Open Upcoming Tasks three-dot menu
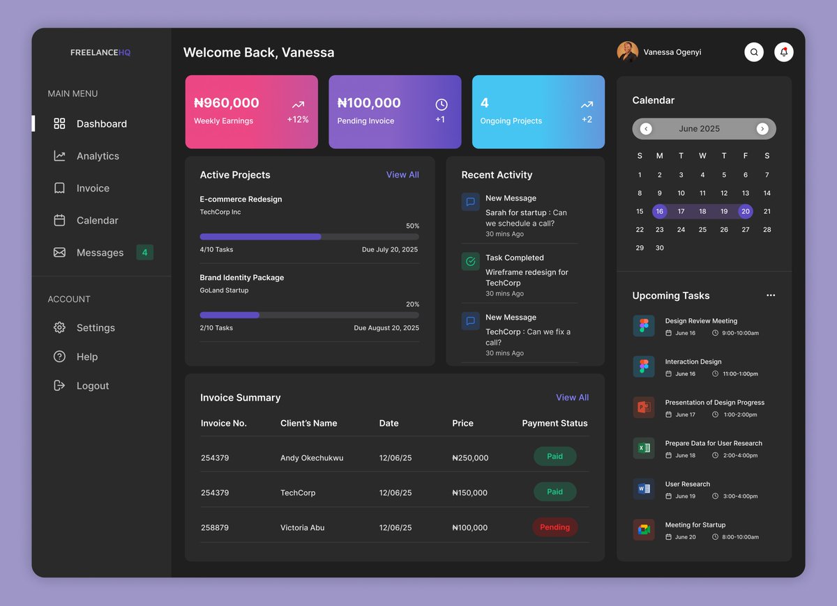The width and height of the screenshot is (837, 606). click(771, 295)
